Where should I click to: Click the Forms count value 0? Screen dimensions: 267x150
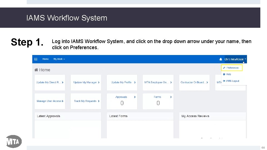(158, 103)
